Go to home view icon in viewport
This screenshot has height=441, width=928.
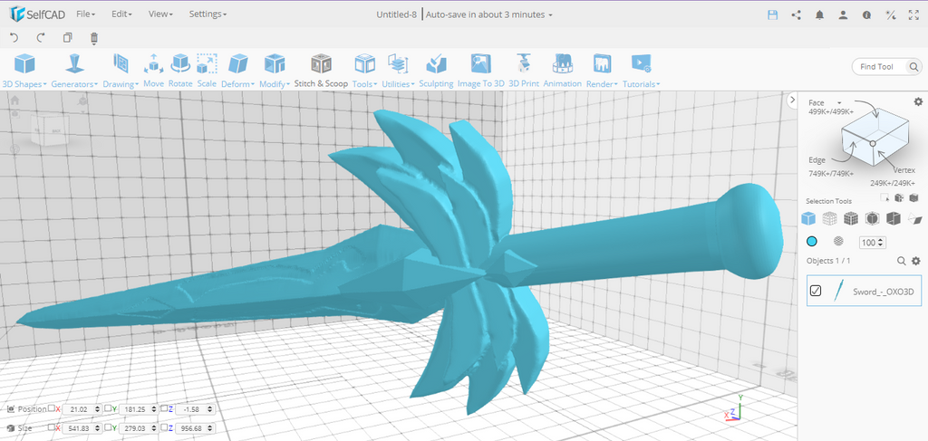tap(14, 101)
